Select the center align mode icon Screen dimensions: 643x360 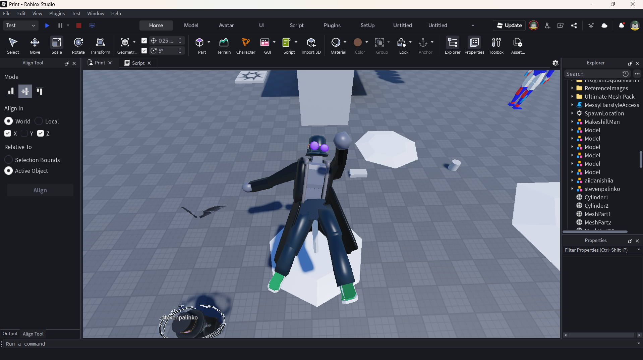(25, 91)
